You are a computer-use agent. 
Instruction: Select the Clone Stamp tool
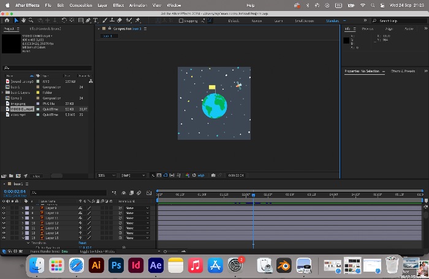(112, 20)
